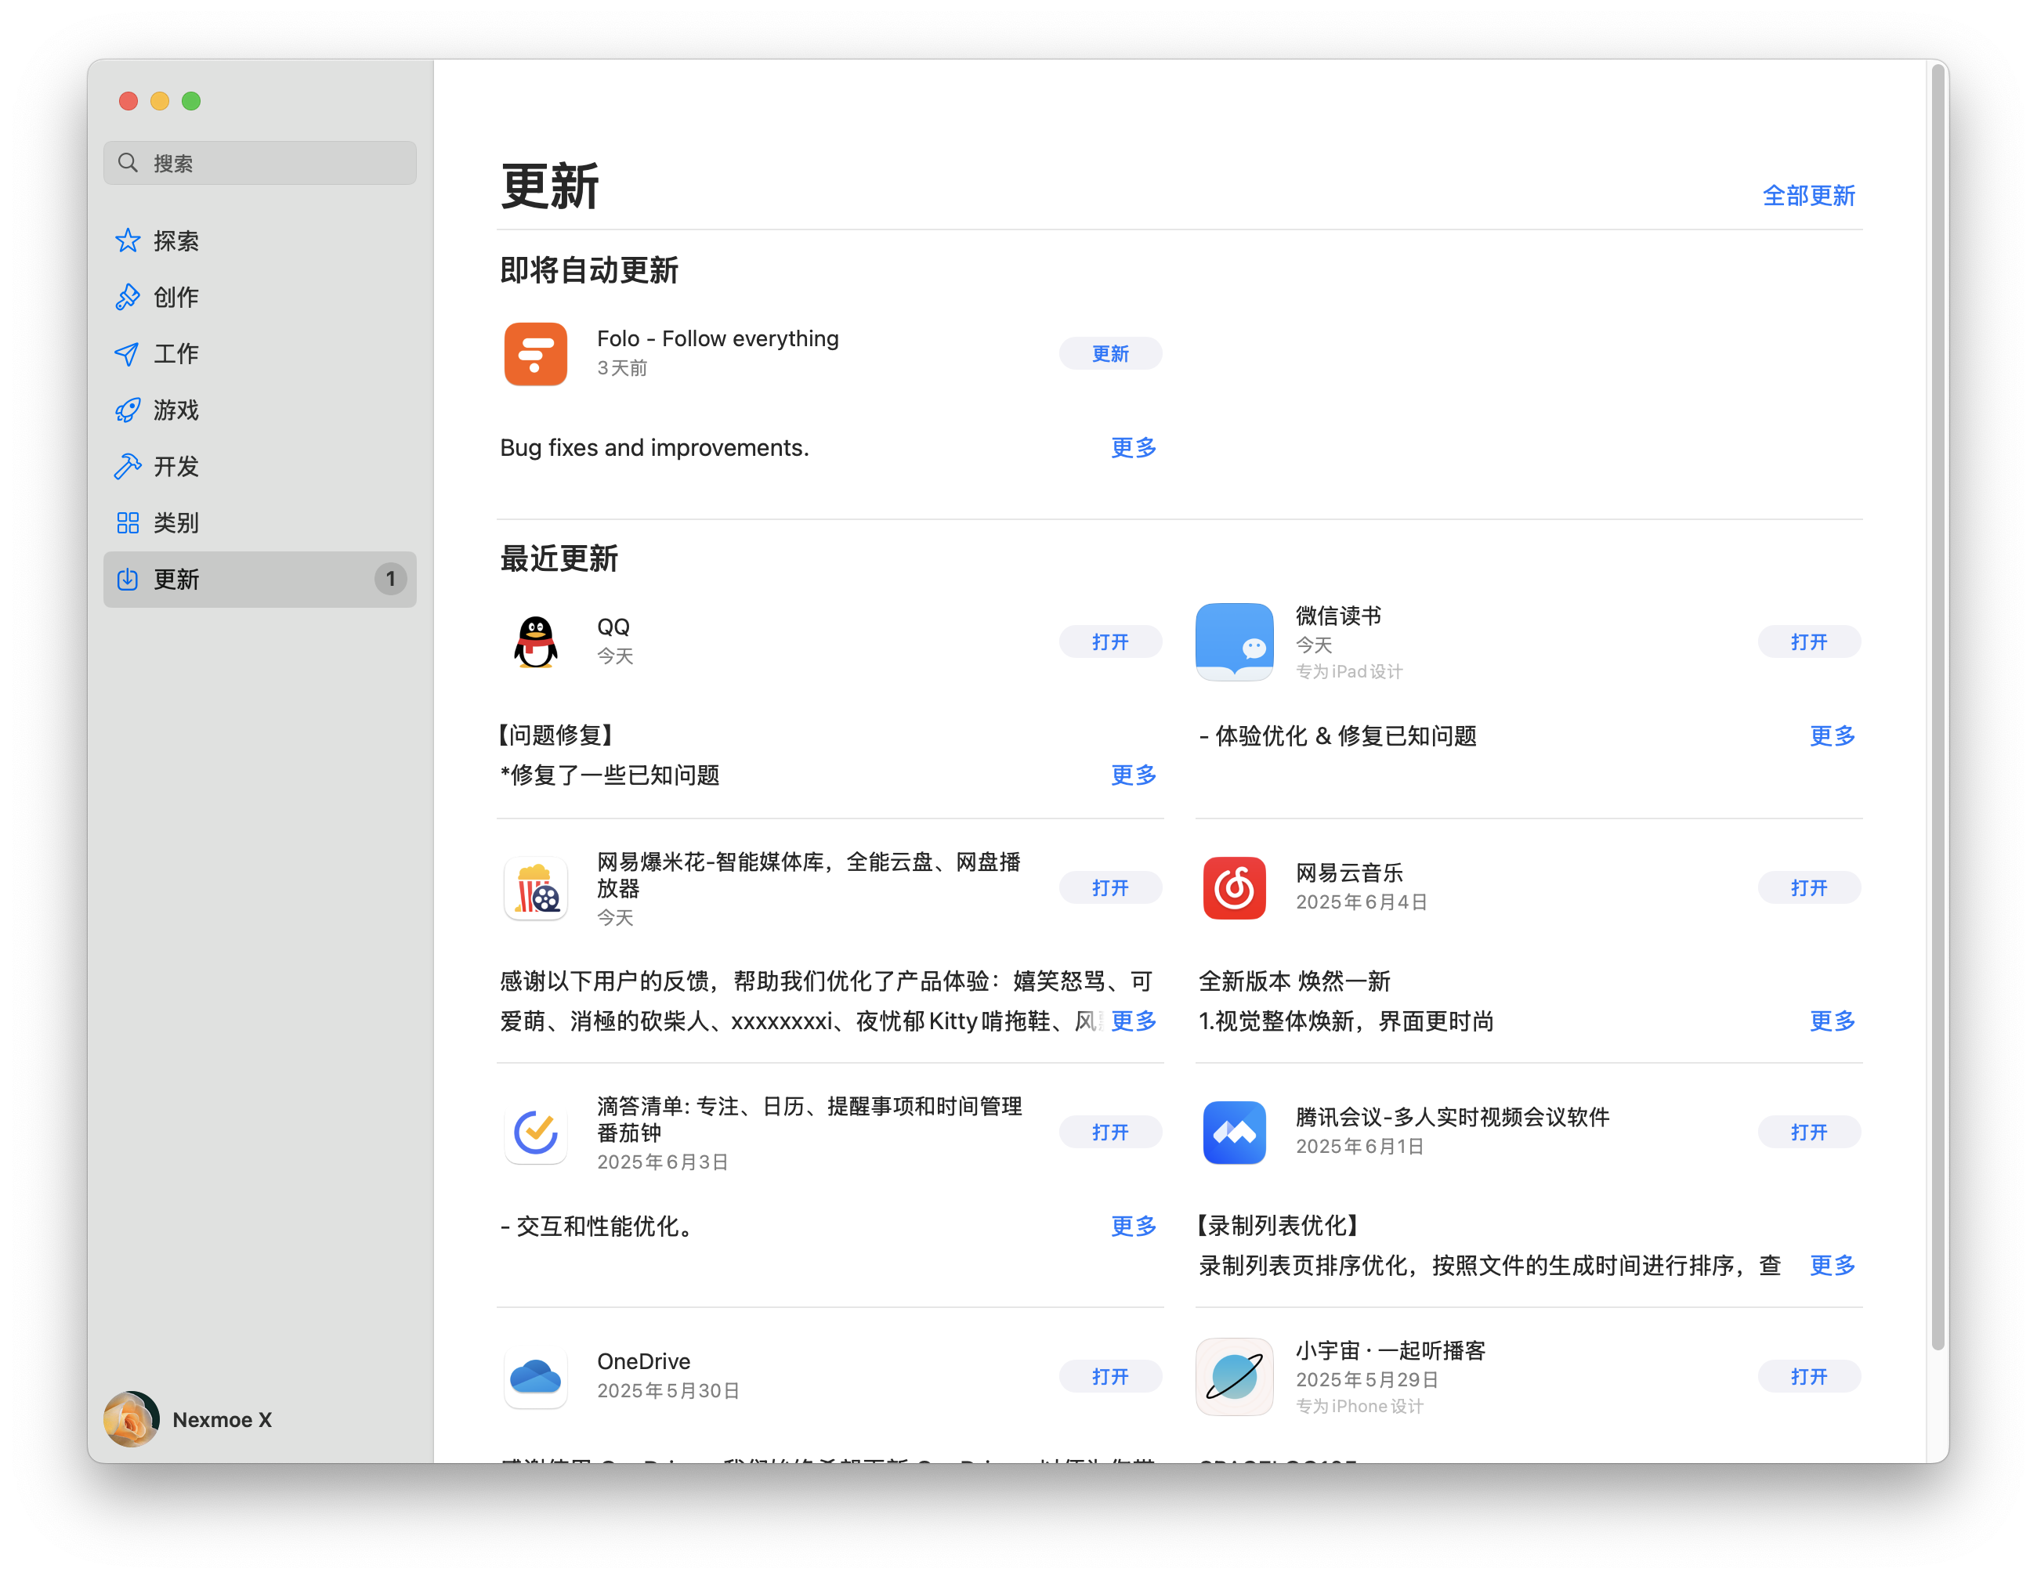Click the rocket icon next to 游戏
This screenshot has height=1579, width=2037.
(x=128, y=410)
